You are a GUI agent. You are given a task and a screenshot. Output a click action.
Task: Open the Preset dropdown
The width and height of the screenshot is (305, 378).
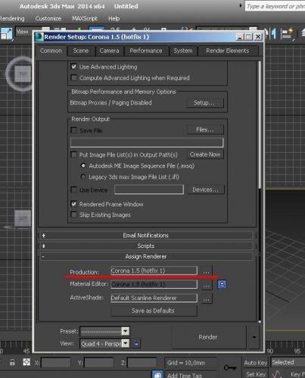(104, 331)
